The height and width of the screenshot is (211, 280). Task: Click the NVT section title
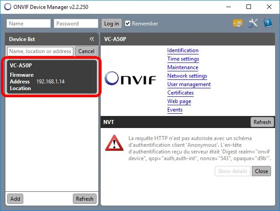tap(109, 122)
